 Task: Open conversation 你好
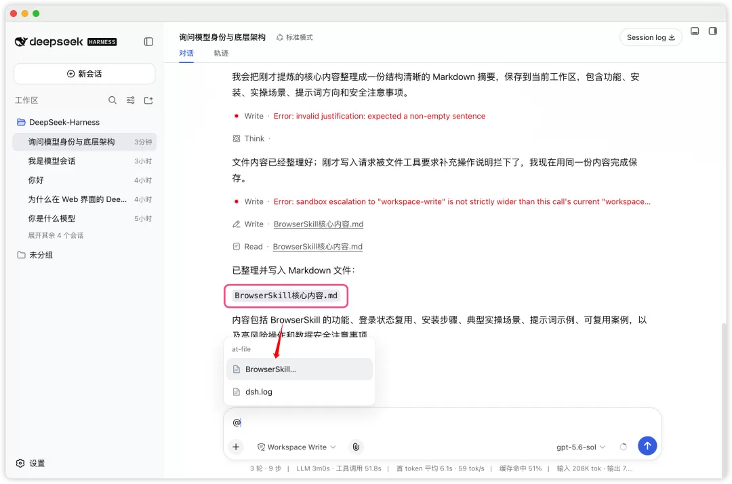pyautogui.click(x=85, y=180)
